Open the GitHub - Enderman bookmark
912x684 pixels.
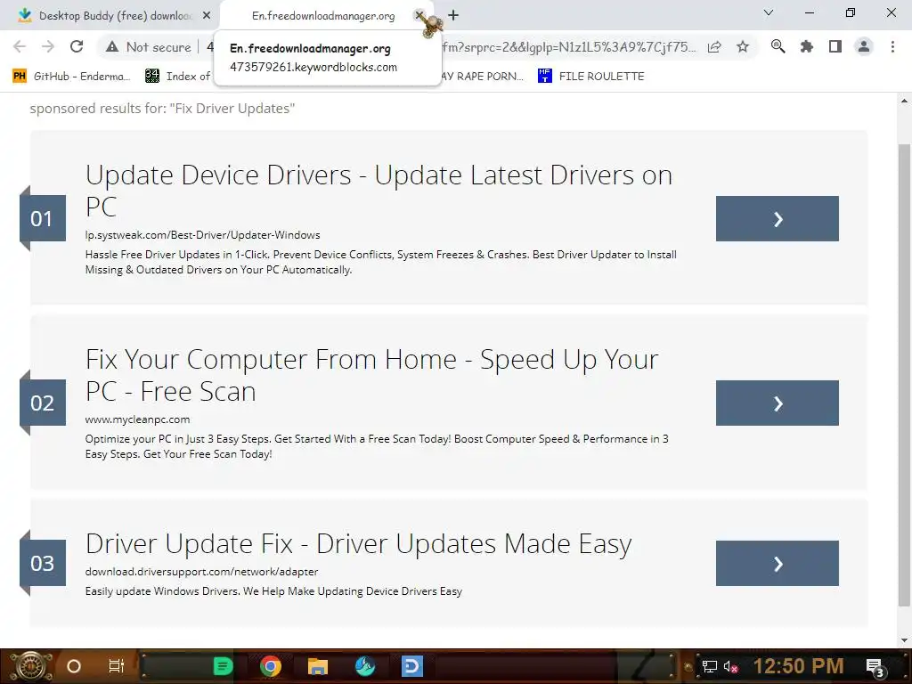coord(71,77)
